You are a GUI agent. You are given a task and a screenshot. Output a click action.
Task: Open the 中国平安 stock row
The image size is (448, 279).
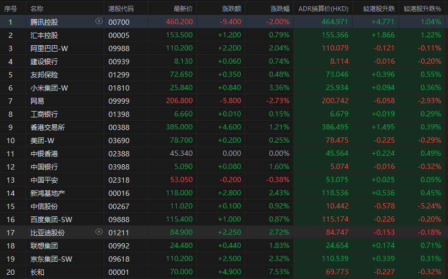[x=224, y=180]
